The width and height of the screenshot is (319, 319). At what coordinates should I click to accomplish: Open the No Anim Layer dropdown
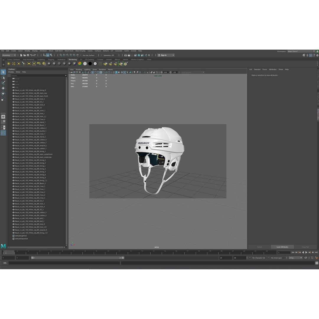[277, 258]
